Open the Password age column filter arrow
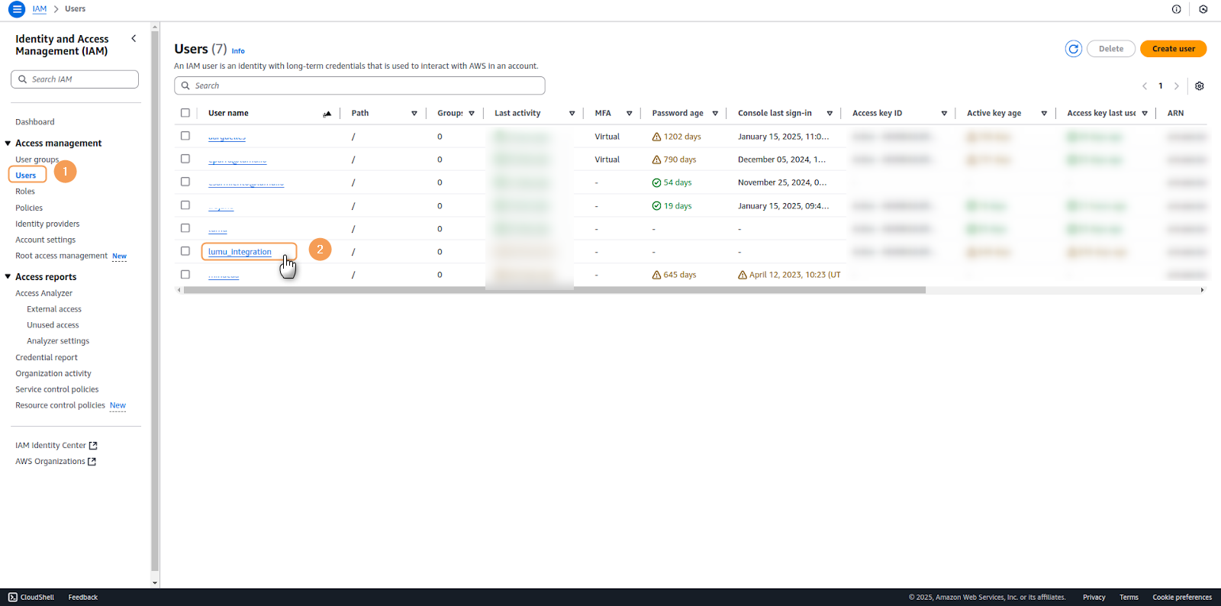This screenshot has height=606, width=1221. (x=715, y=114)
